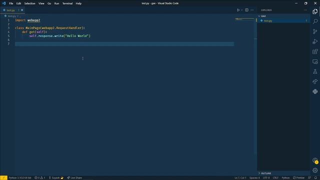This screenshot has width=320, height=180.
Task: Open the Extensions view
Action: [x=315, y=51]
